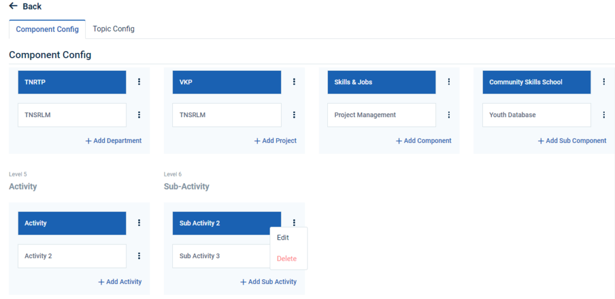Open kebab menu beside Activity header

(139, 223)
